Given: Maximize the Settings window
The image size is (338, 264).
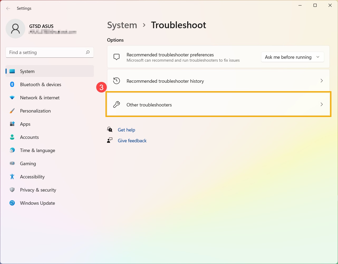Looking at the screenshot, I should (x=315, y=5).
